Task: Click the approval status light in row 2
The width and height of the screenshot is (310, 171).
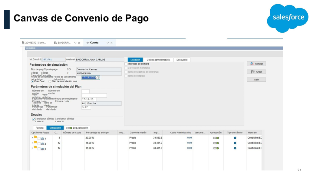Action: (216, 143)
